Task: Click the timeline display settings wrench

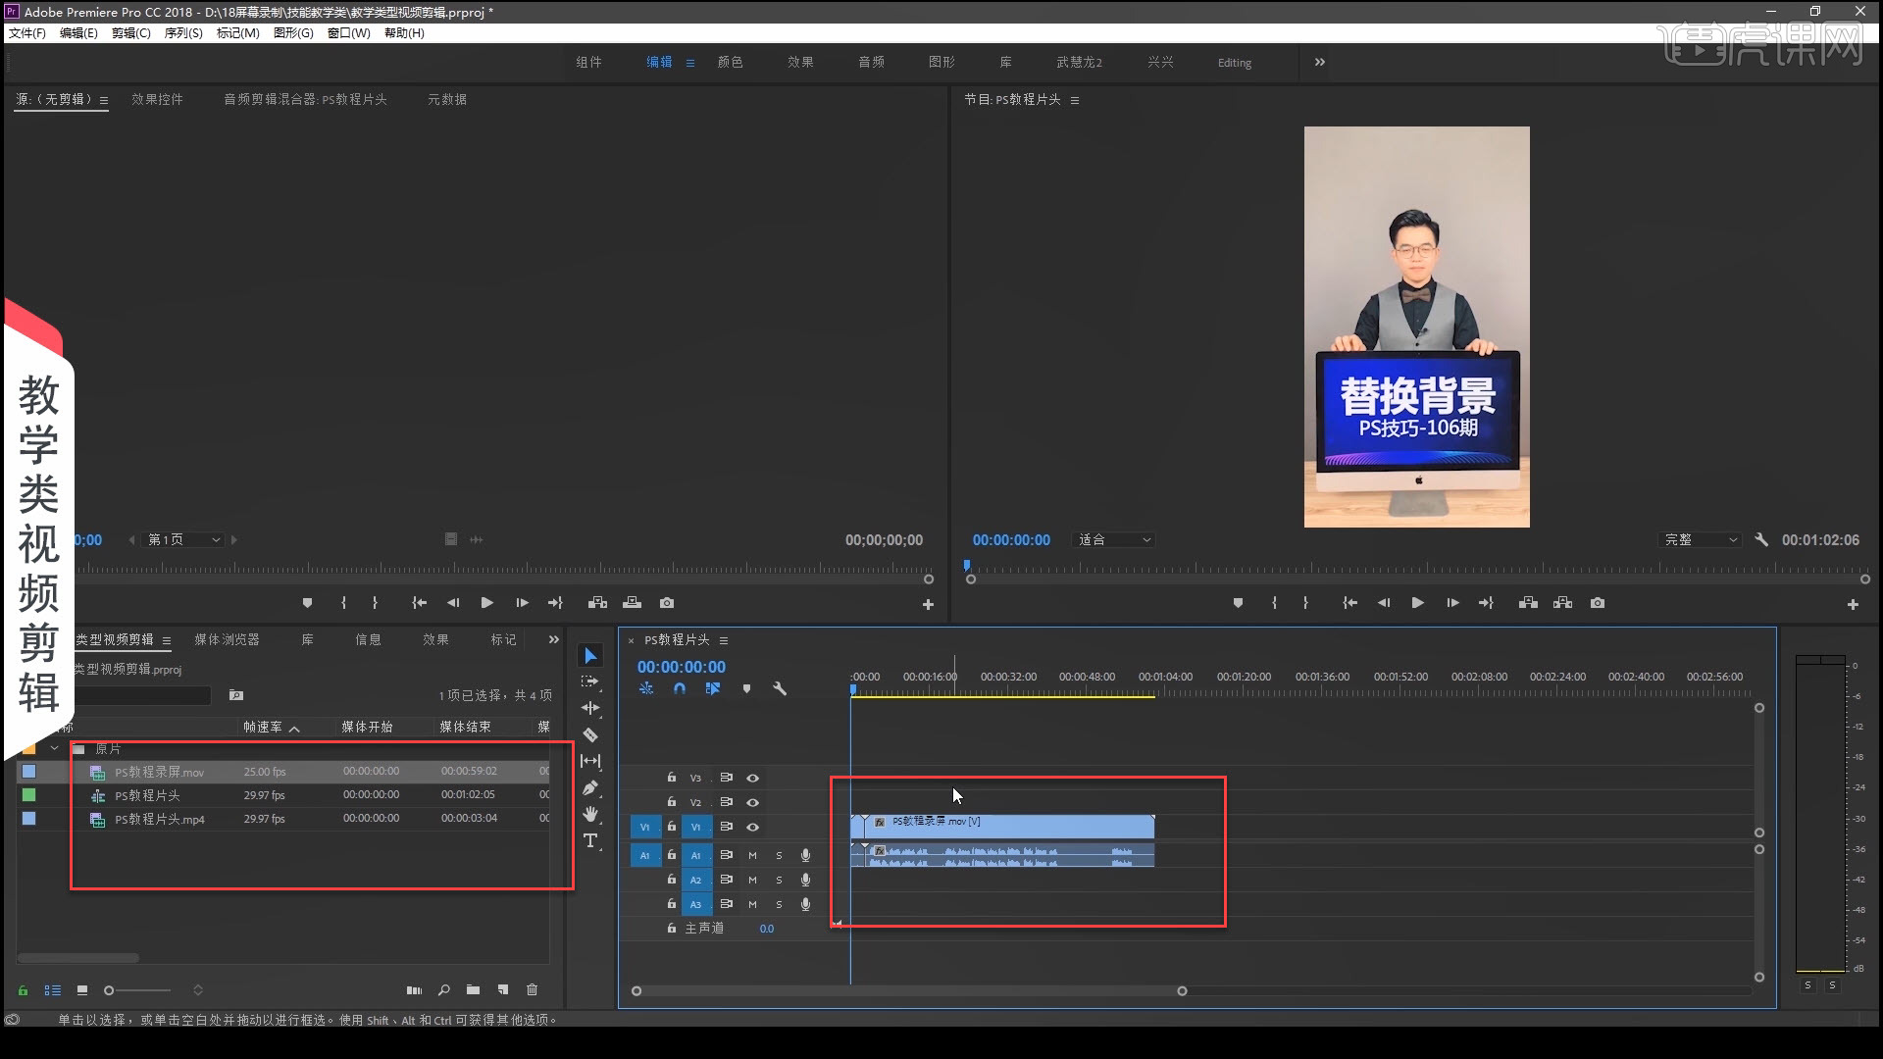Action: (780, 688)
